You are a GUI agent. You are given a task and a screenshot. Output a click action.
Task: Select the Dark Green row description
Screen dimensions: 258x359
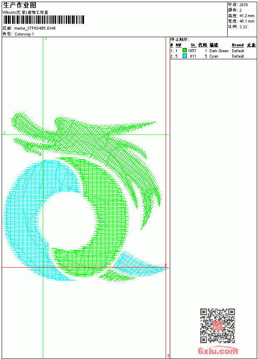pos(219,51)
